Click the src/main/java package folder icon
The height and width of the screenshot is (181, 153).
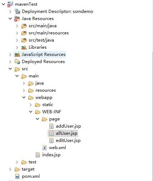coord(24,26)
